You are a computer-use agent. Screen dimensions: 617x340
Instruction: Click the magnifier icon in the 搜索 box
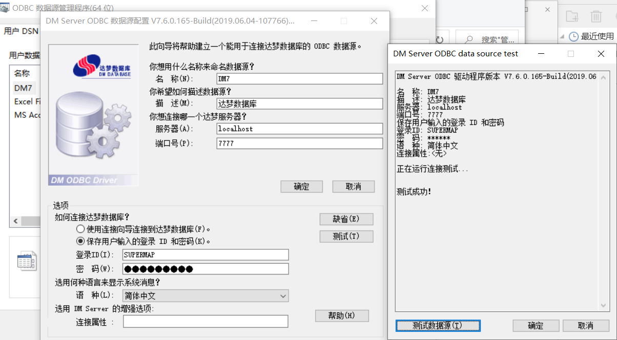[x=468, y=40]
